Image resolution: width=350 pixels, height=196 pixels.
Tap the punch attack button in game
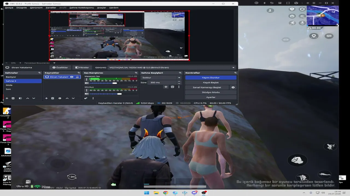pos(297,160)
